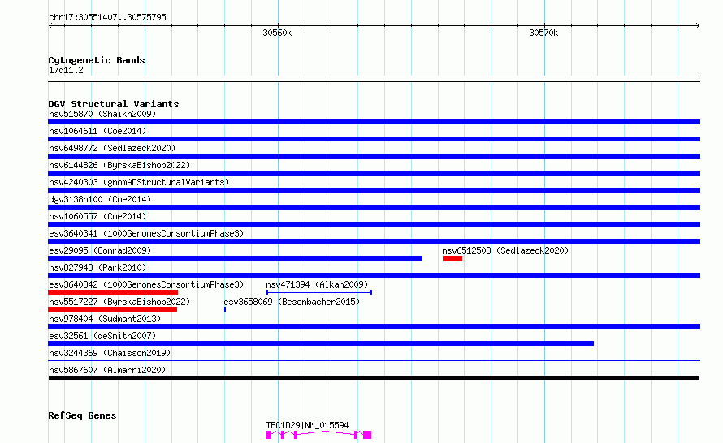Screen dimensions: 723x443
Task: Click the black nsv5867607 (Almarri2020) bar
Action: (374, 378)
